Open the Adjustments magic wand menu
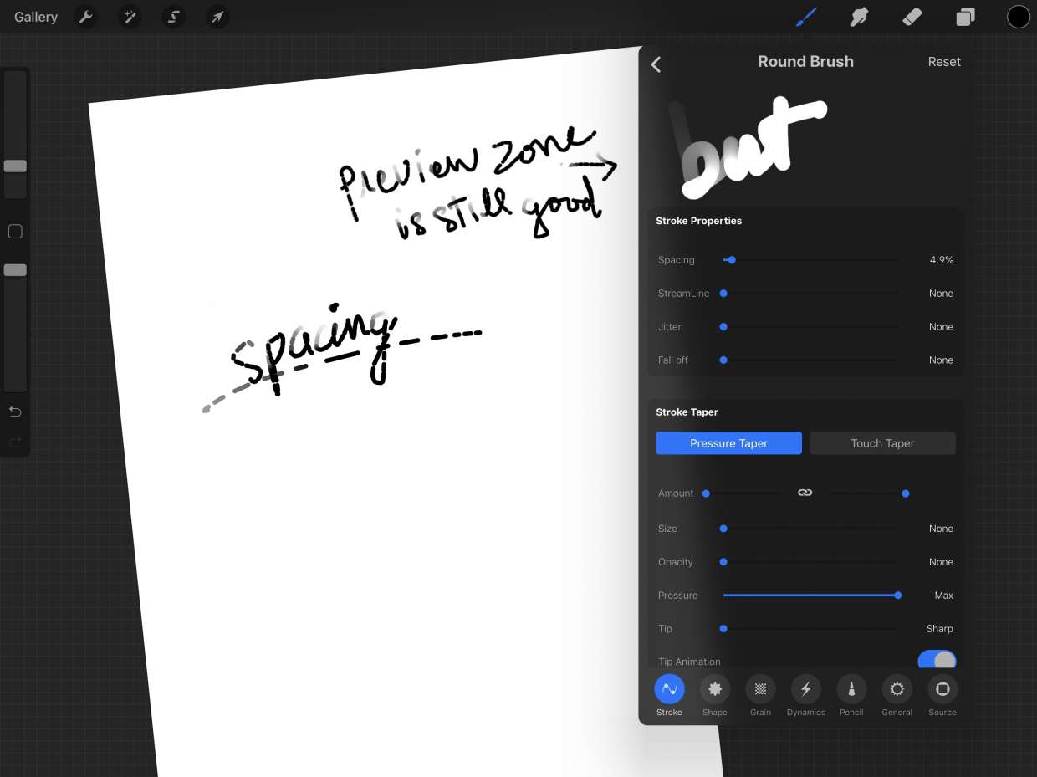Viewport: 1037px width, 777px height. [x=130, y=17]
